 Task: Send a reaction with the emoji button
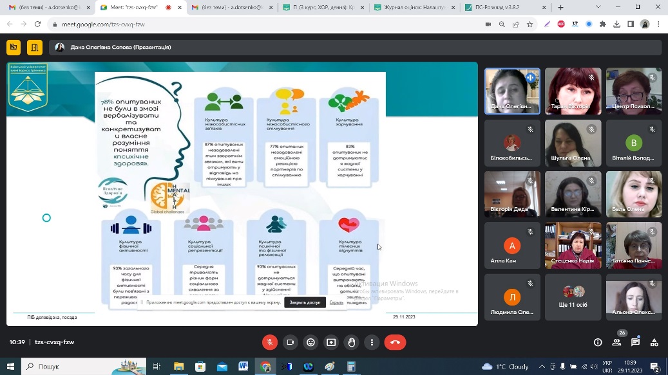[310, 342]
